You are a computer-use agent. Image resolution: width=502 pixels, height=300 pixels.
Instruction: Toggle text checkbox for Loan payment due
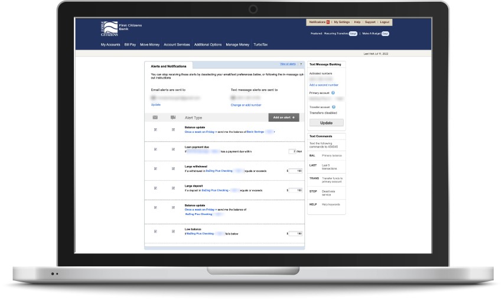coord(173,149)
